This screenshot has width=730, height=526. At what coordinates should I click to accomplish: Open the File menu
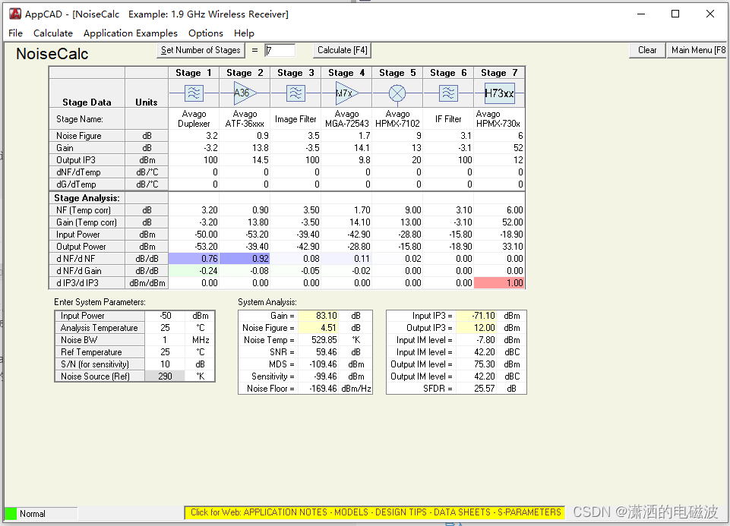pyautogui.click(x=15, y=33)
